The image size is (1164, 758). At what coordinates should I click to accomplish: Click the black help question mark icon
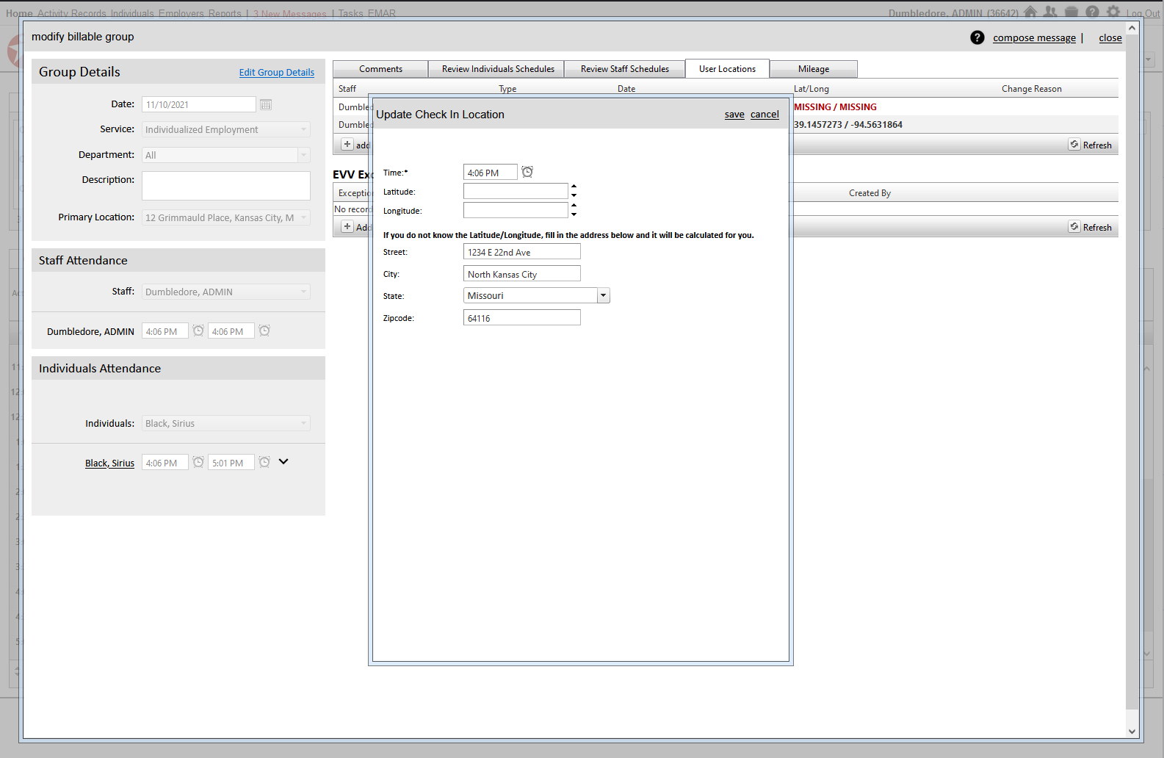(x=977, y=37)
